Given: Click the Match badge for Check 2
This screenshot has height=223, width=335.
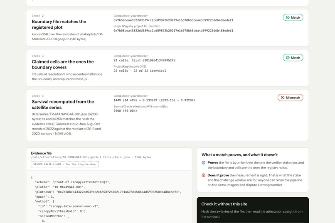Looking at the screenshot, I should [x=293, y=17].
